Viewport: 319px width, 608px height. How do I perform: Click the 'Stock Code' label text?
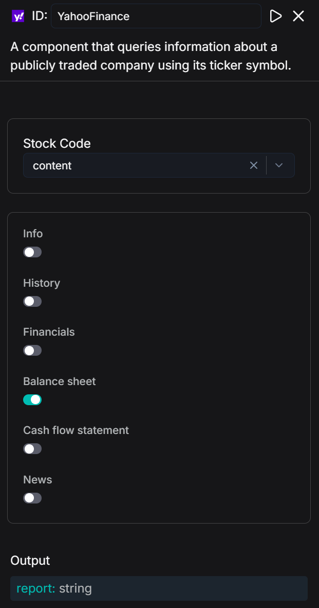coord(57,144)
